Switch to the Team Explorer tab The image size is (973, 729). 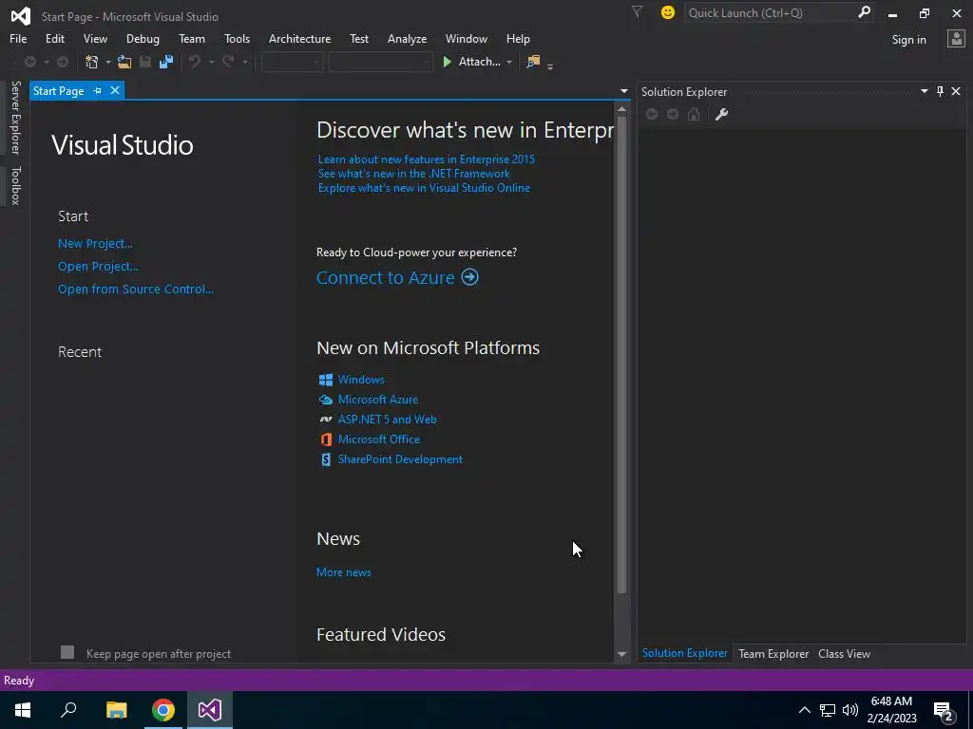[773, 653]
